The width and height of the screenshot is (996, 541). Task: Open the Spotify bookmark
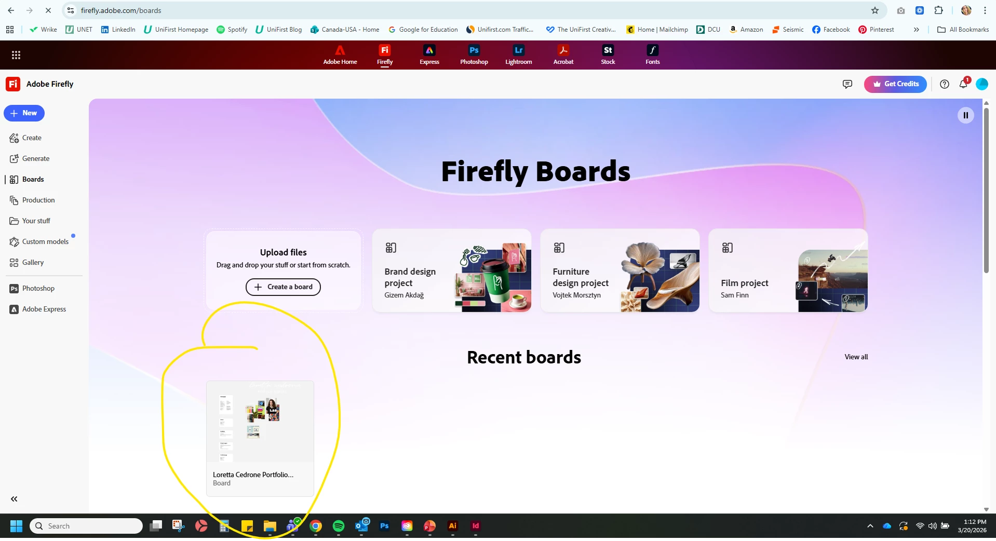click(232, 30)
